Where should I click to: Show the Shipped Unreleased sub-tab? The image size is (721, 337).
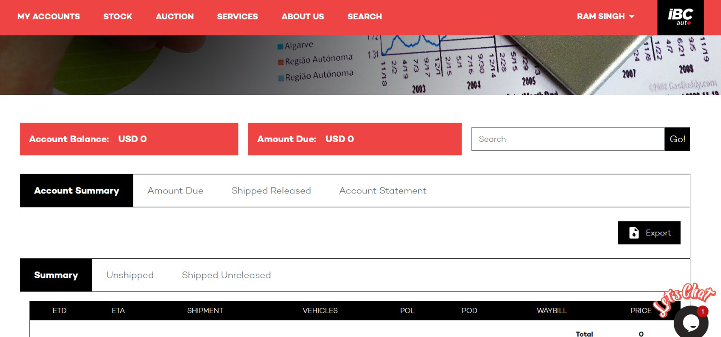point(226,275)
